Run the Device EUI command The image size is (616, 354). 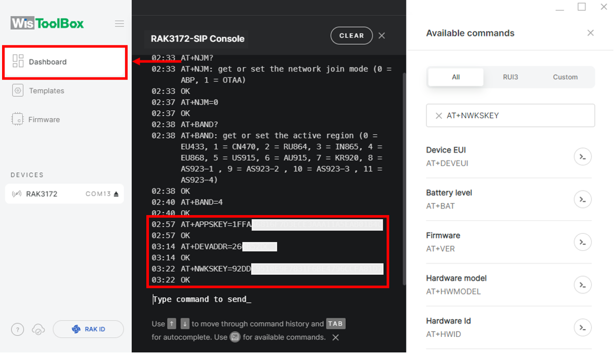(x=583, y=157)
